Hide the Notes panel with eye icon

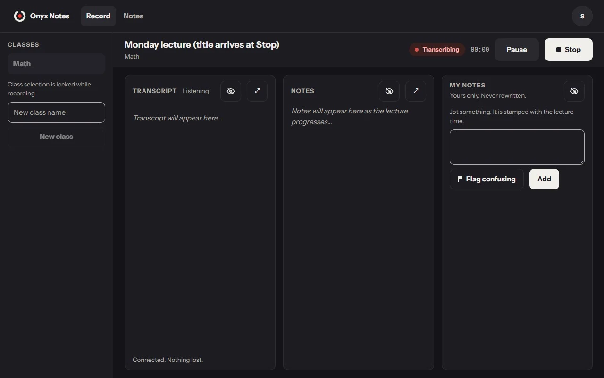389,91
